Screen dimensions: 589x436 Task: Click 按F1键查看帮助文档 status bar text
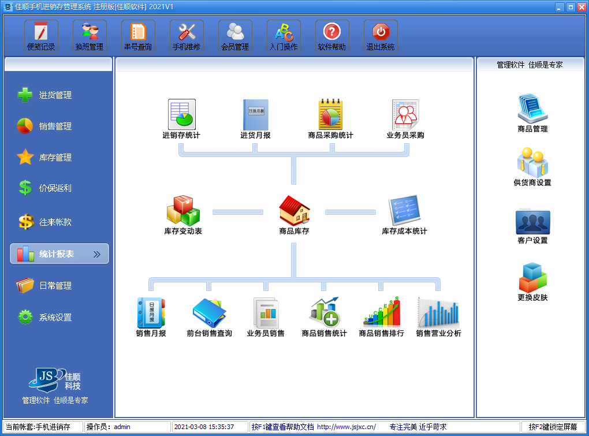(x=282, y=427)
